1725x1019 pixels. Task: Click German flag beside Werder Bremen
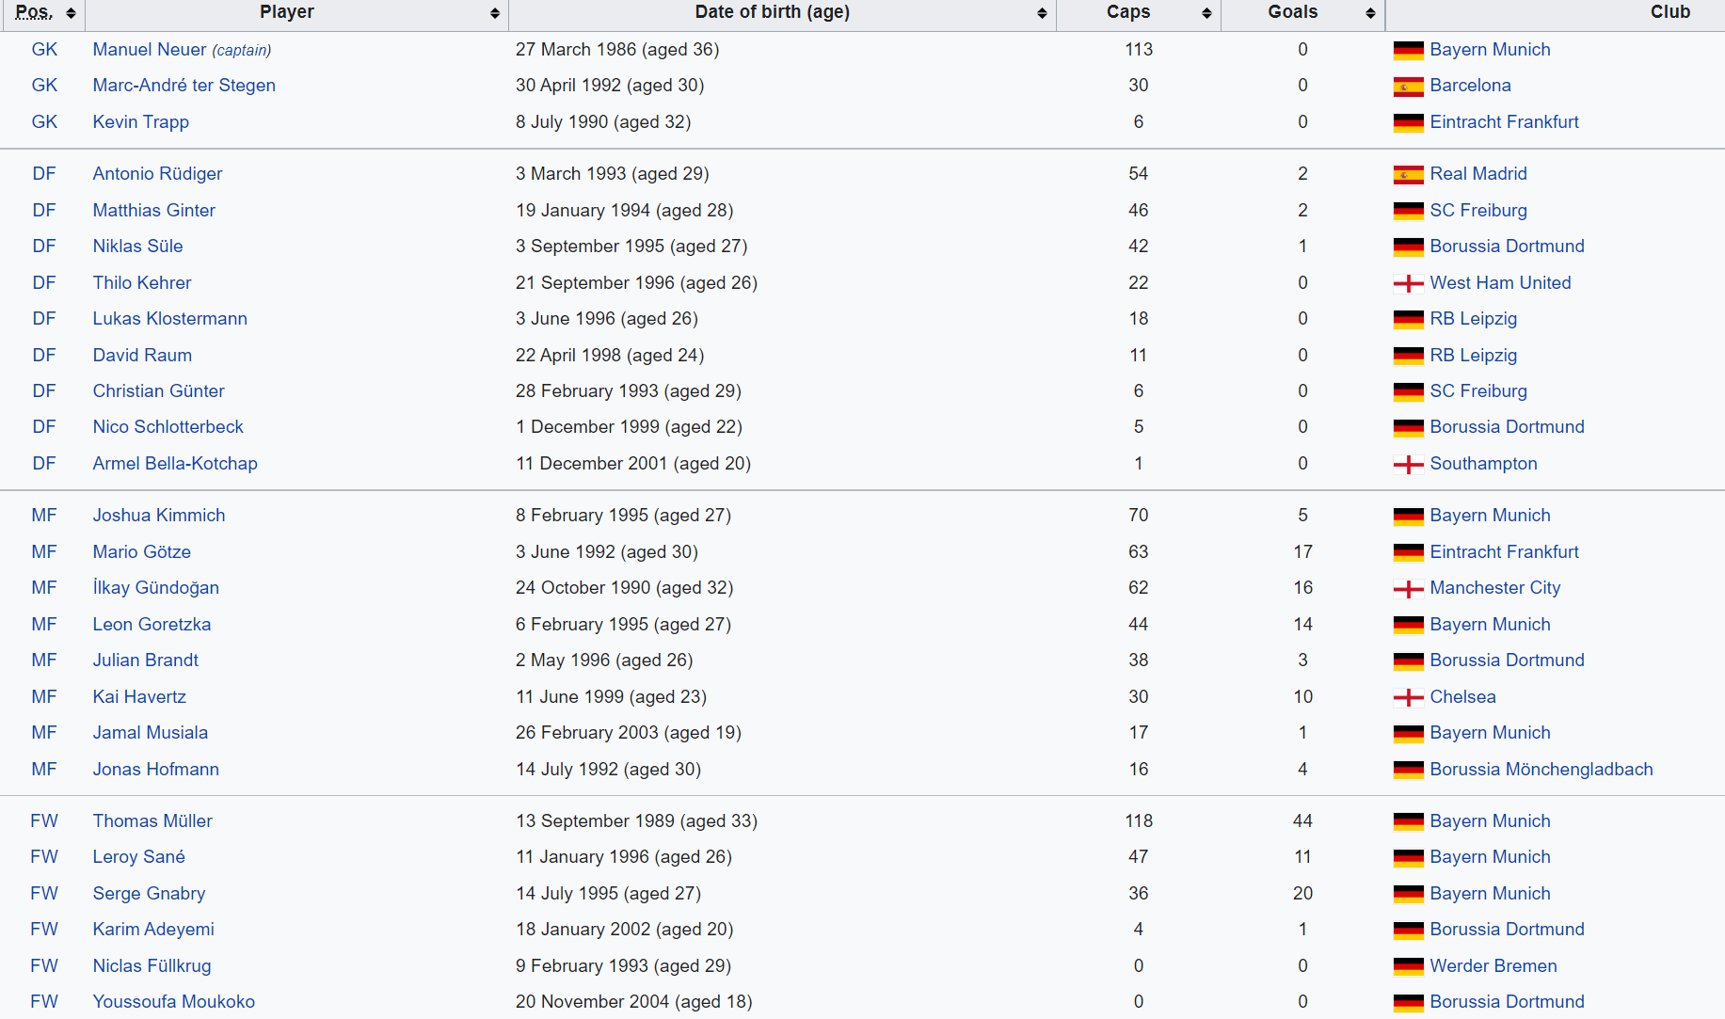pyautogui.click(x=1408, y=966)
